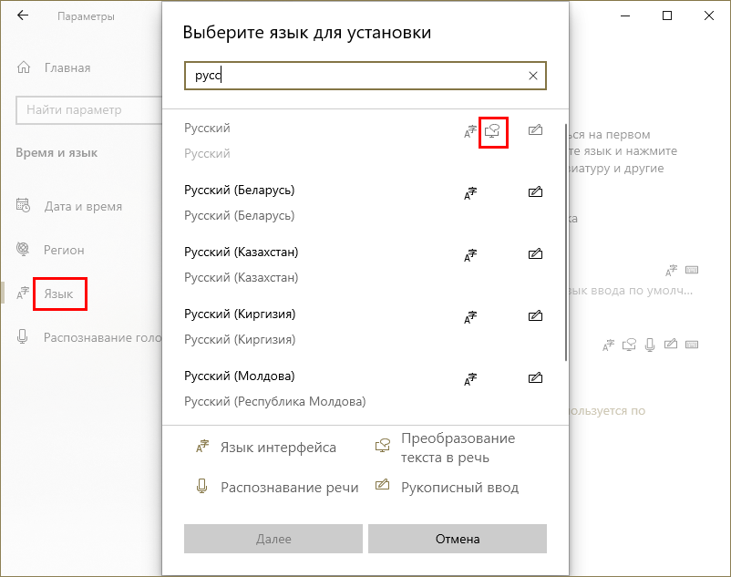Viewport: 731px width, 577px height.
Task: Choose Русский (Киргизия) in the list
Action: coord(240,314)
